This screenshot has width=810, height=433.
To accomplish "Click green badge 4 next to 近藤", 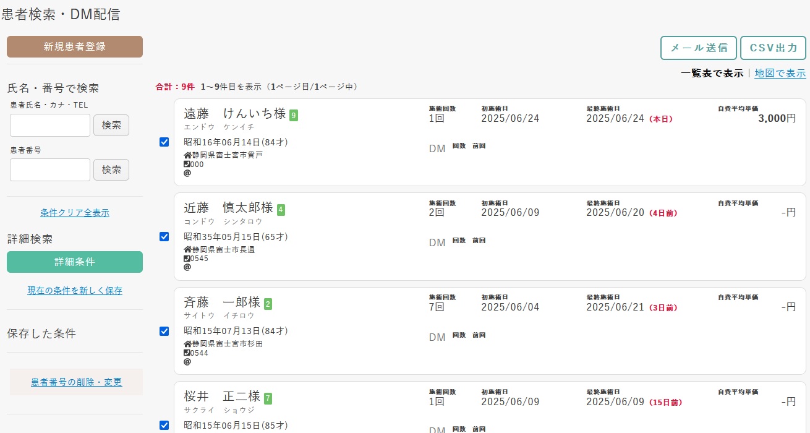I will point(281,210).
